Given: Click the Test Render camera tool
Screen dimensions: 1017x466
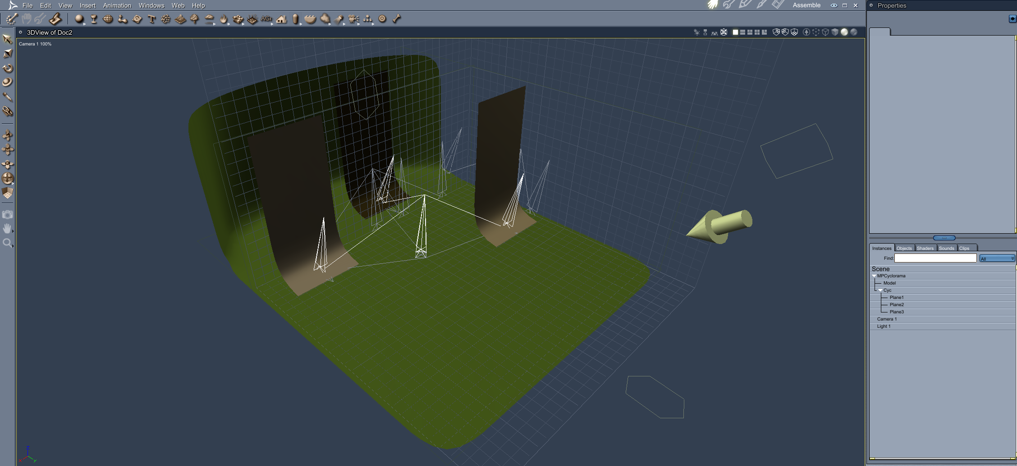Looking at the screenshot, I should (7, 214).
